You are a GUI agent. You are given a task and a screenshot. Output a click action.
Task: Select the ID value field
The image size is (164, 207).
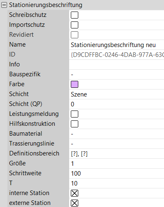click(116, 55)
